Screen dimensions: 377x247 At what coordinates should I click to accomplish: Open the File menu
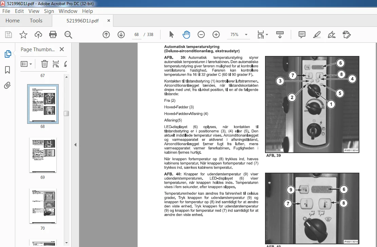6,11
